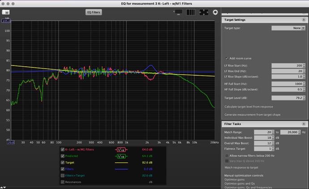Adjust the HF Fall Slope stepper
The height and width of the screenshot is (189, 309).
(304, 89)
